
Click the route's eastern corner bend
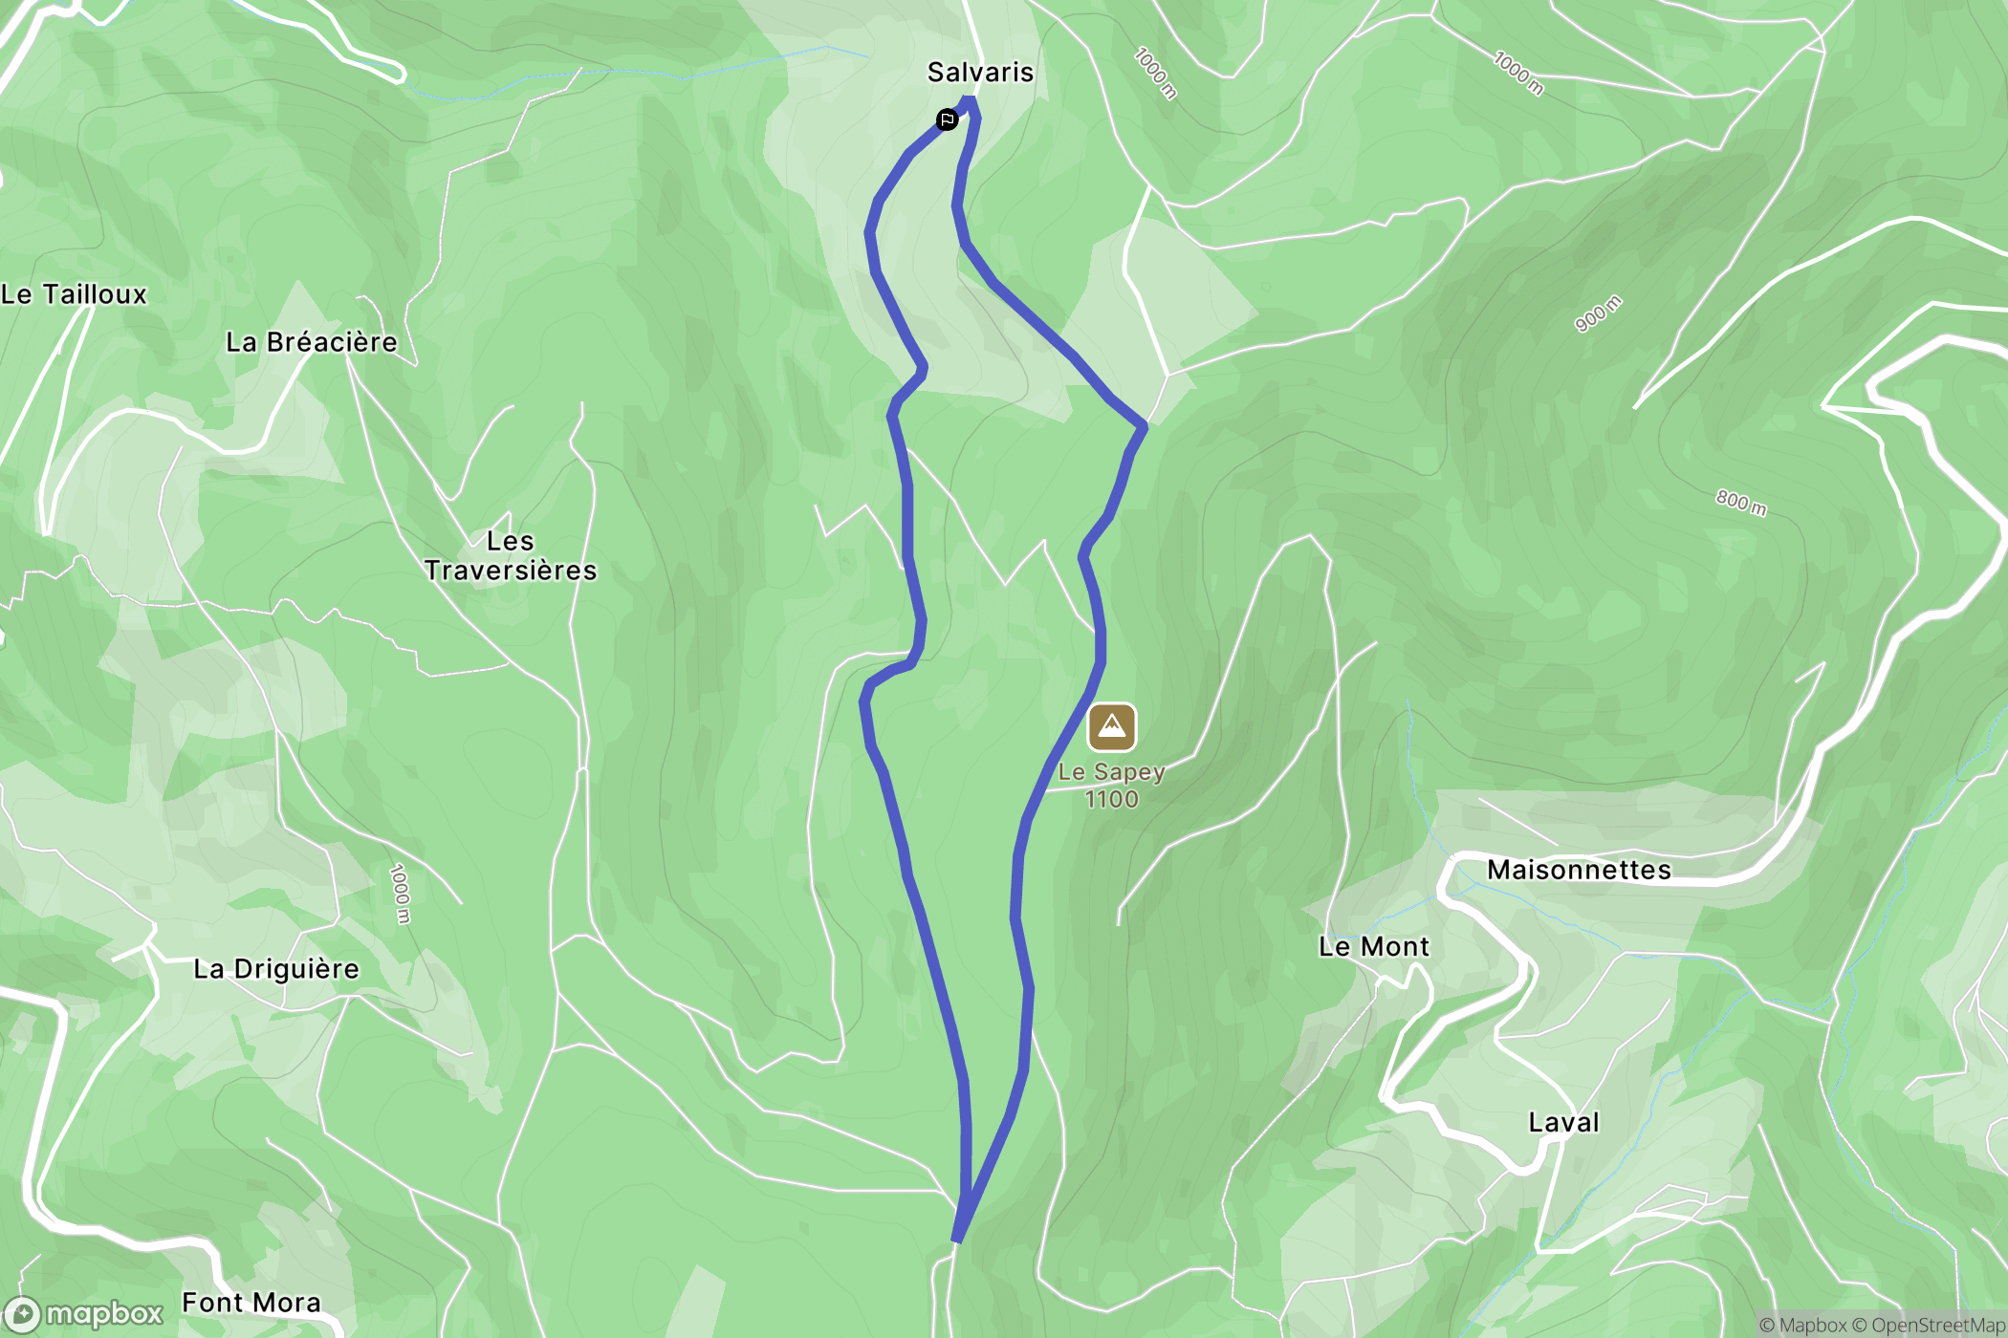[1142, 426]
